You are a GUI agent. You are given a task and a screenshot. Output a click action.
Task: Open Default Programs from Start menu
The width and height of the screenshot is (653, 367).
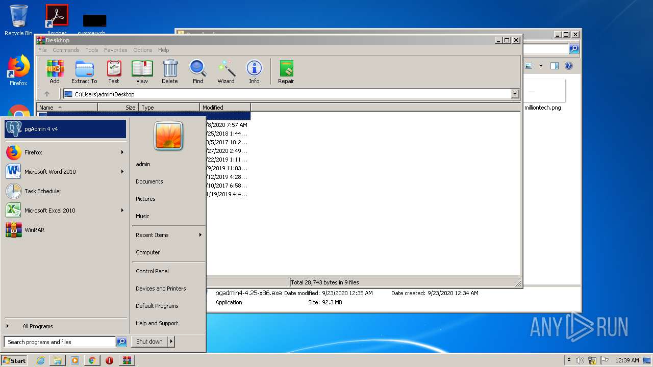point(157,306)
